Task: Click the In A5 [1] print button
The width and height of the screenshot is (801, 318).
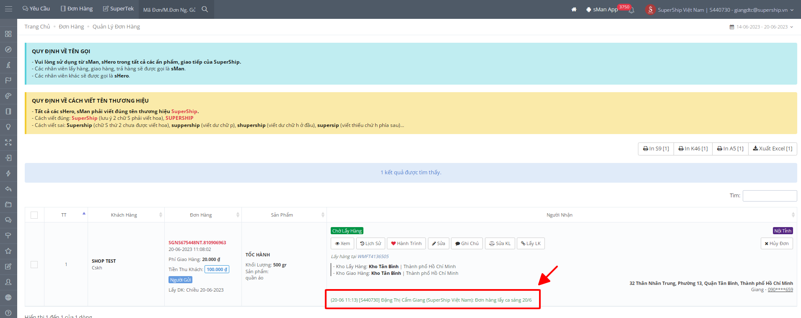Action: [730, 149]
